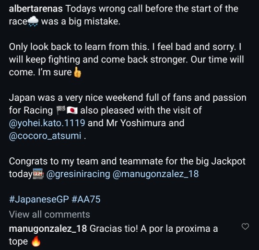Open the @cocoro_atsumi mention
Viewport: 259px width, 250px height.
45,136
